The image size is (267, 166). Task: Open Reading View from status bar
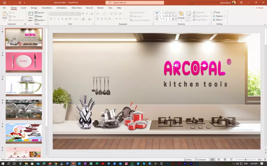225,159
